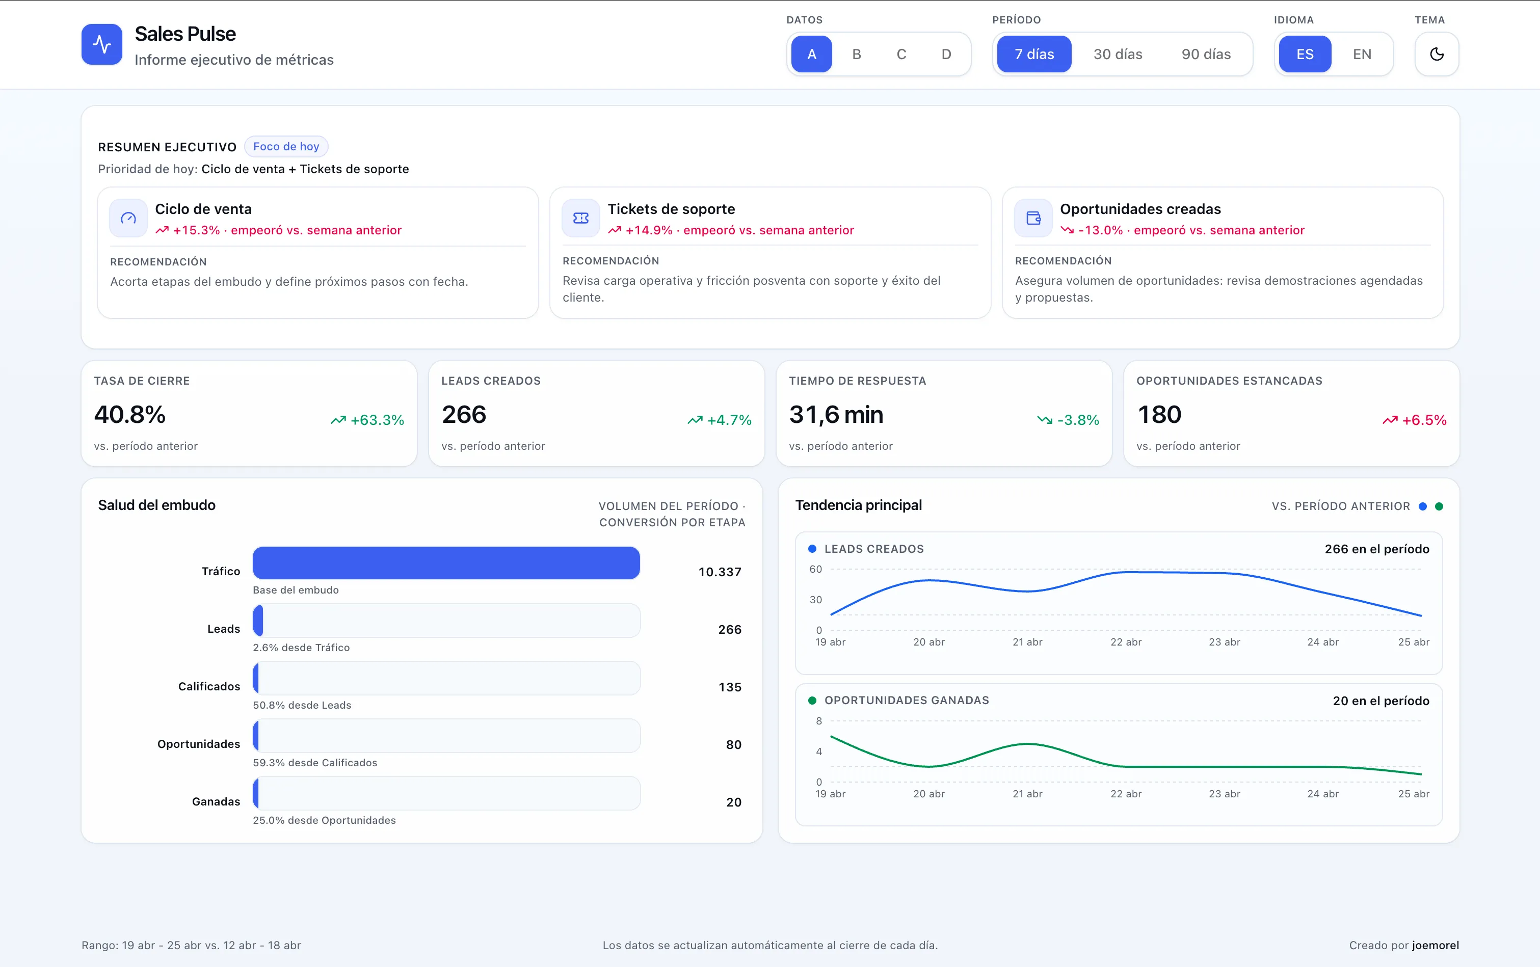Select the 30 días period
Viewport: 1540px width, 967px height.
1117,55
